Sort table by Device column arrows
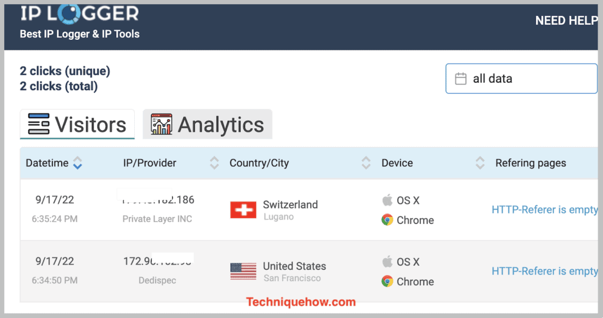Screen dimensions: 603x318 tap(480, 163)
